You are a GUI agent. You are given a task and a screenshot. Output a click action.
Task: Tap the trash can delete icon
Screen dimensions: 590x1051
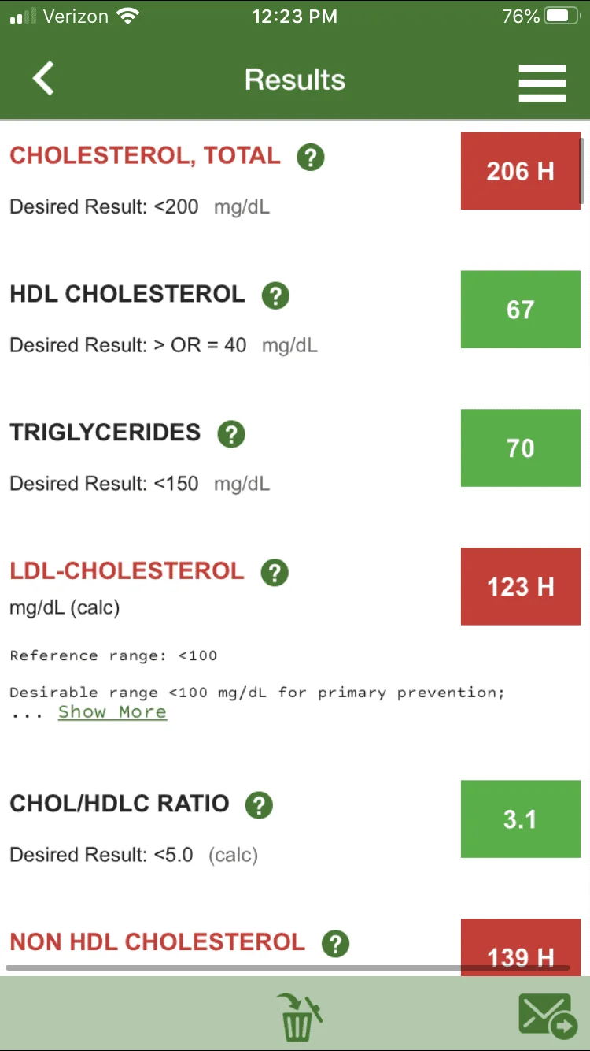[x=299, y=1016]
